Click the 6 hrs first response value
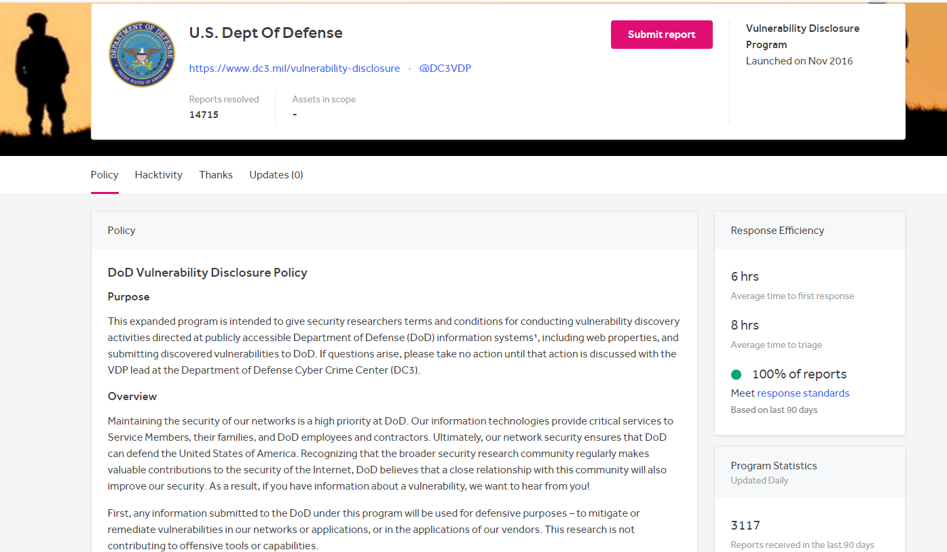947x552 pixels. (745, 277)
